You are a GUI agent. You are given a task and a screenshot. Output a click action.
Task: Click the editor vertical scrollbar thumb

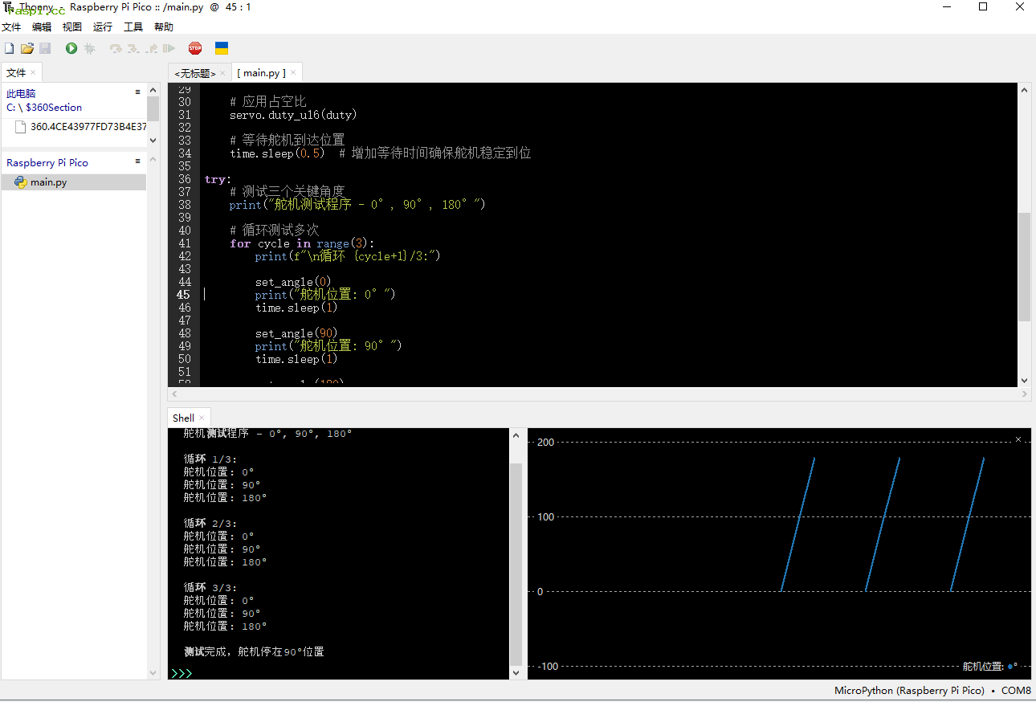tap(1024, 267)
